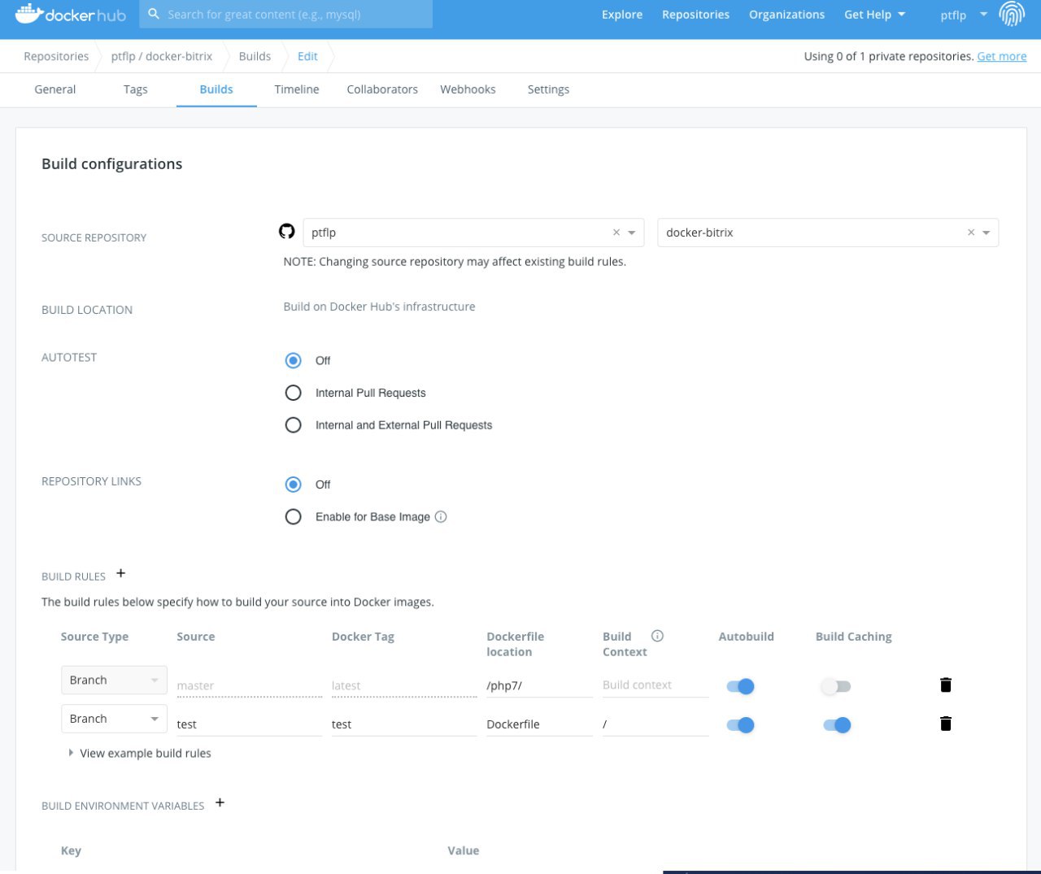The image size is (1041, 874).
Task: Delete the test branch build rule
Action: pyautogui.click(x=946, y=723)
